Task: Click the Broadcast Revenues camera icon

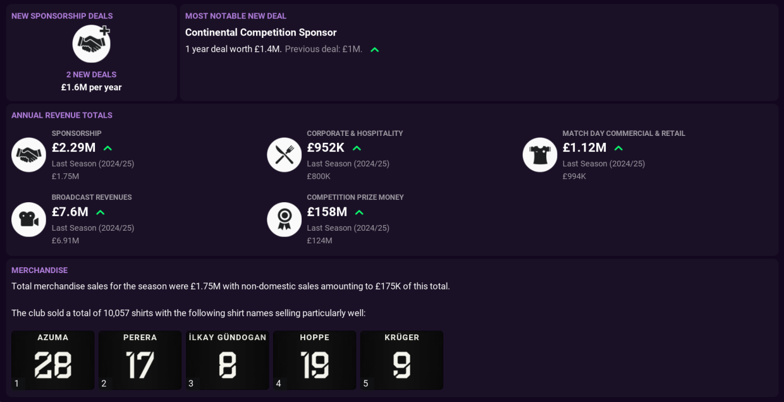Action: coord(28,219)
